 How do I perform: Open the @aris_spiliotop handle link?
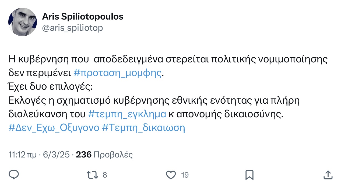72,28
